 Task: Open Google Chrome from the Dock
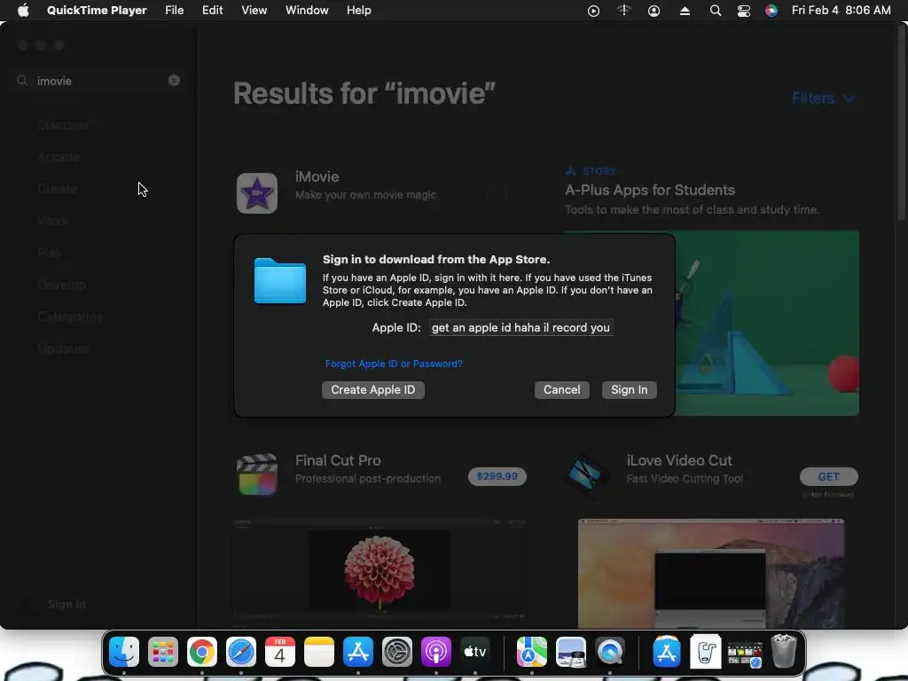coord(202,652)
